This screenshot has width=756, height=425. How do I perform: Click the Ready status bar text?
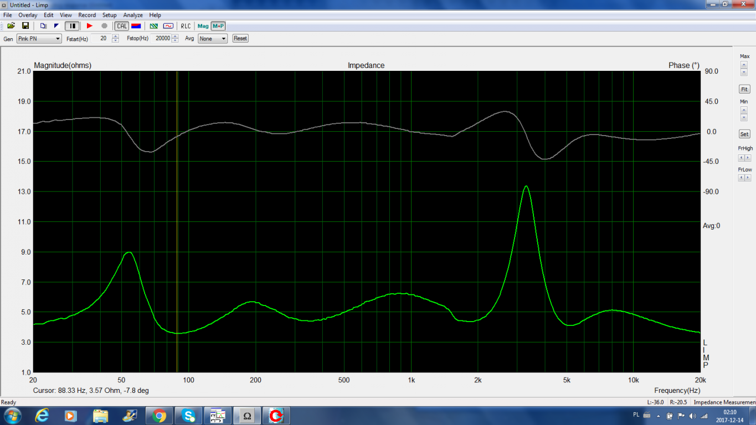coord(8,402)
